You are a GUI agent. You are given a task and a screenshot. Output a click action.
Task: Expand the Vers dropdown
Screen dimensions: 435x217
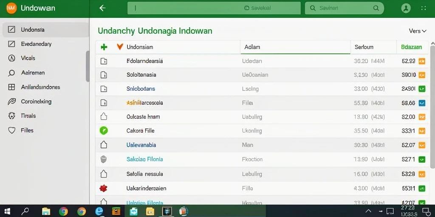(x=418, y=31)
